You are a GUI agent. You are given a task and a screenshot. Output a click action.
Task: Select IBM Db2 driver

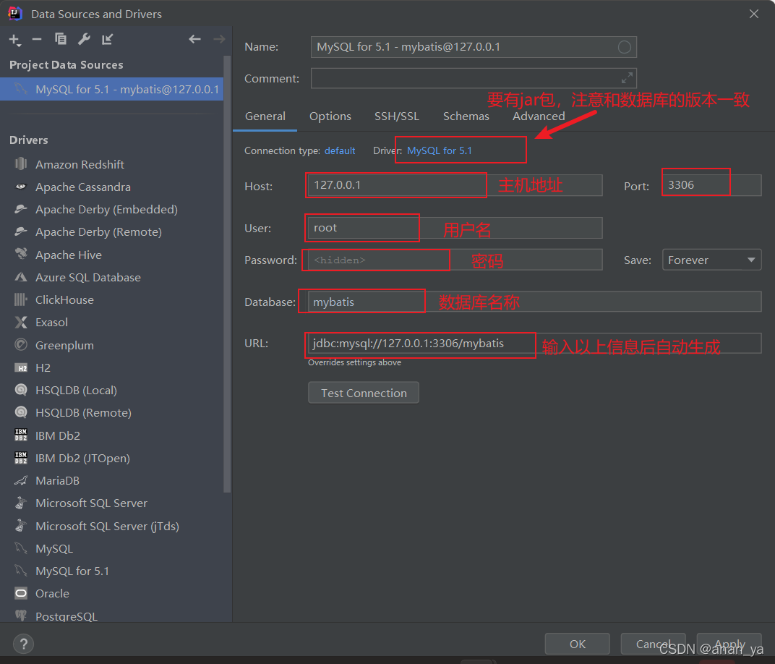[x=57, y=435]
